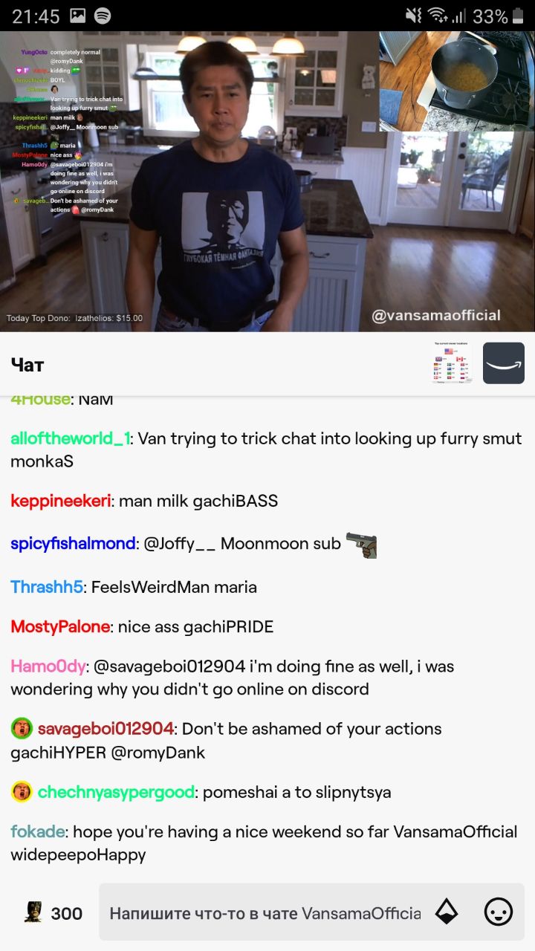535x951 pixels.
Task: Tap the Чат header label
Action: 27,364
